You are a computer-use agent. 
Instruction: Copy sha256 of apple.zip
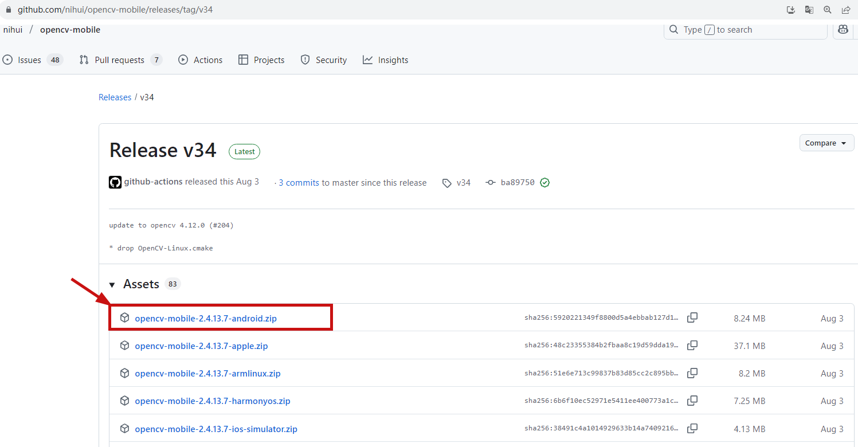coord(692,346)
